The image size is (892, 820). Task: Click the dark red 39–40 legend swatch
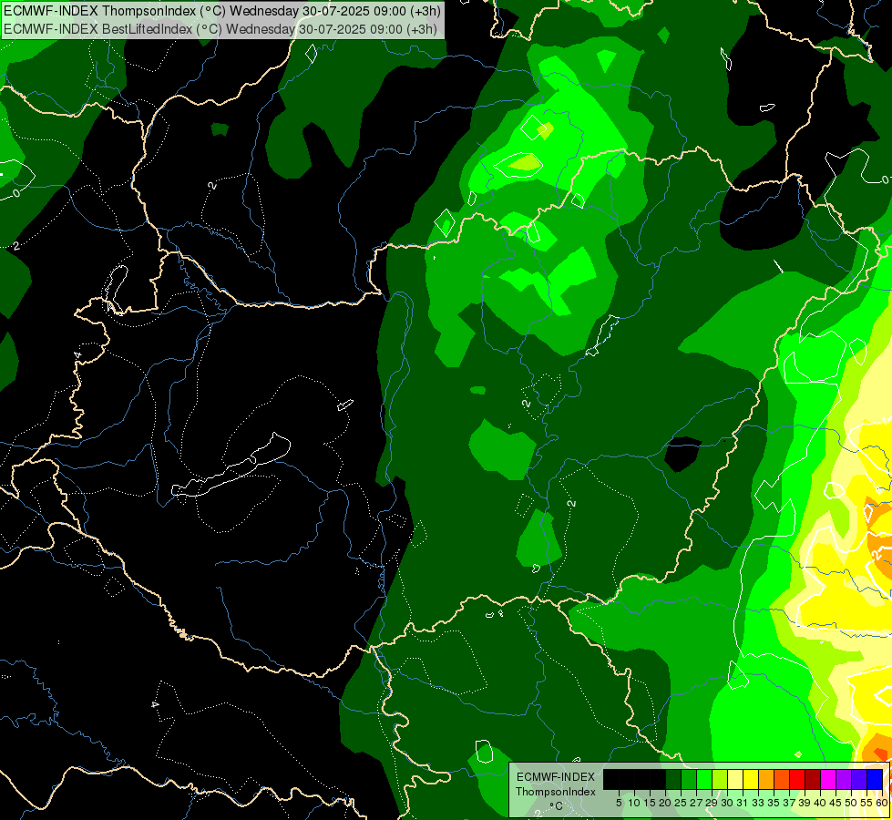click(x=813, y=779)
